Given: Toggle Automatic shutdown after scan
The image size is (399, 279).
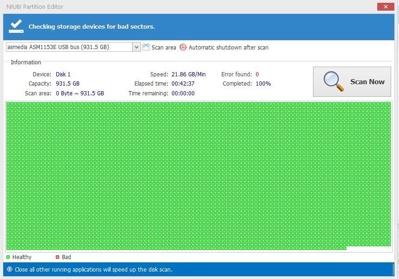Looking at the screenshot, I should pos(228,48).
